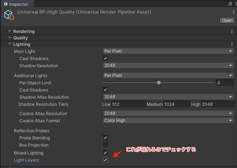Collapse the Lighting section
The image size is (237, 168).
(10, 44)
